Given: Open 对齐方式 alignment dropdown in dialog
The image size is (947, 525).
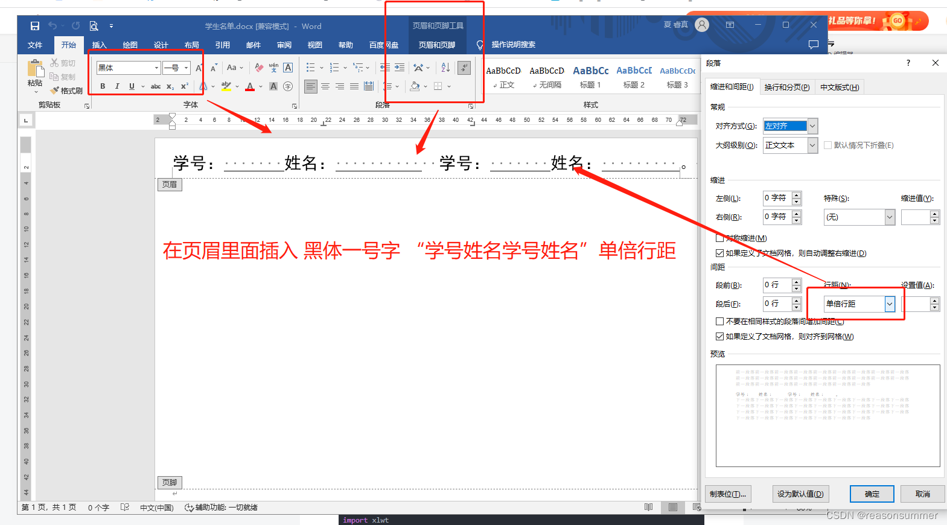Looking at the screenshot, I should point(812,126).
